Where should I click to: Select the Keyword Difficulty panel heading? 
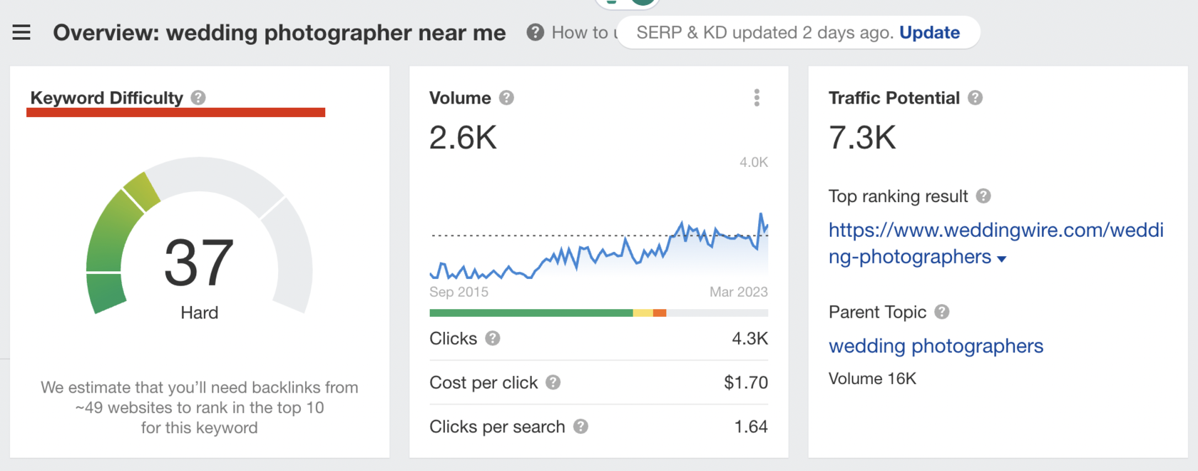pyautogui.click(x=104, y=98)
